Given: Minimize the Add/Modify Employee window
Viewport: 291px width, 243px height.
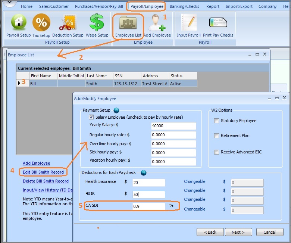Looking at the screenshot, I should 270,99.
